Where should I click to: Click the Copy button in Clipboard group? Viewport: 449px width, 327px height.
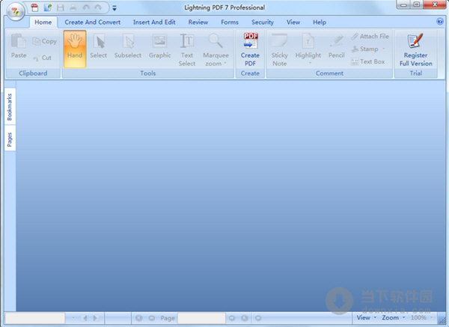tap(44, 41)
